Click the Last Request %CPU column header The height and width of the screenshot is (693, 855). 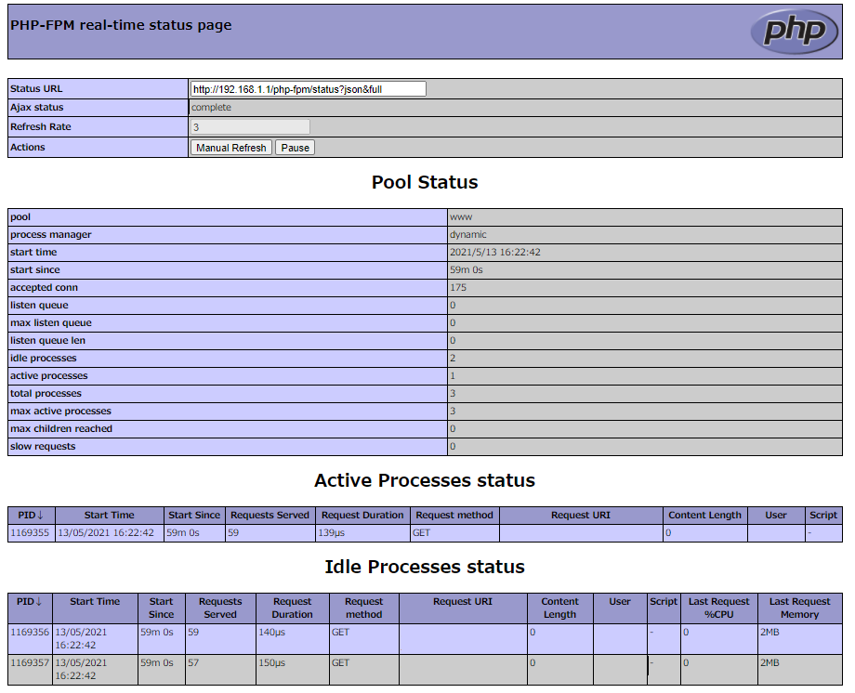718,607
